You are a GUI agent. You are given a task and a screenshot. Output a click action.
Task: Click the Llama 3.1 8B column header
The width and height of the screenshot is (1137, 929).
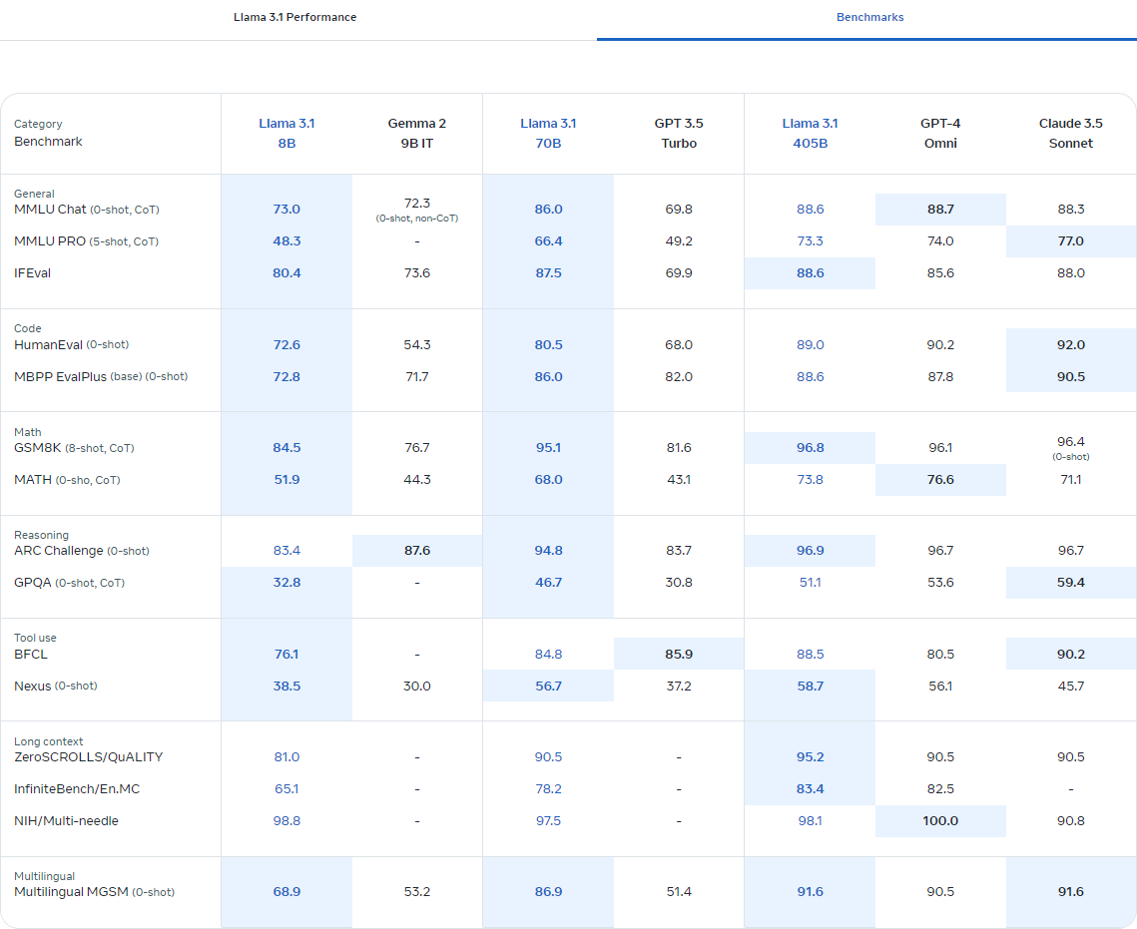pos(286,134)
